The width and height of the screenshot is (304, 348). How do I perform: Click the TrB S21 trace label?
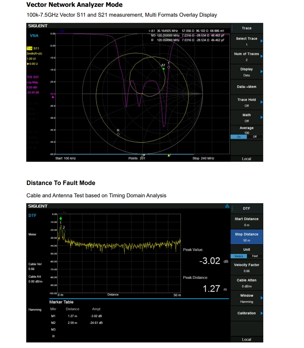click(x=33, y=77)
